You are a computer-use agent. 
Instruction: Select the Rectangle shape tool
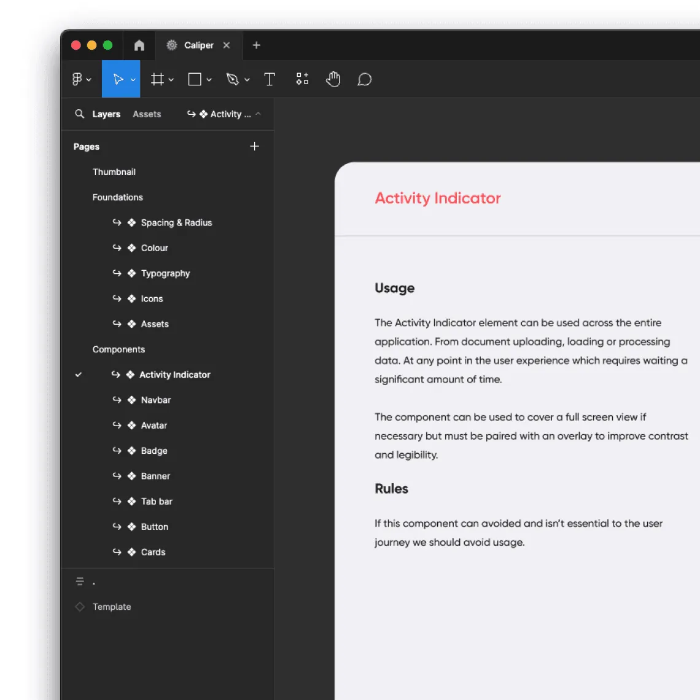click(195, 79)
